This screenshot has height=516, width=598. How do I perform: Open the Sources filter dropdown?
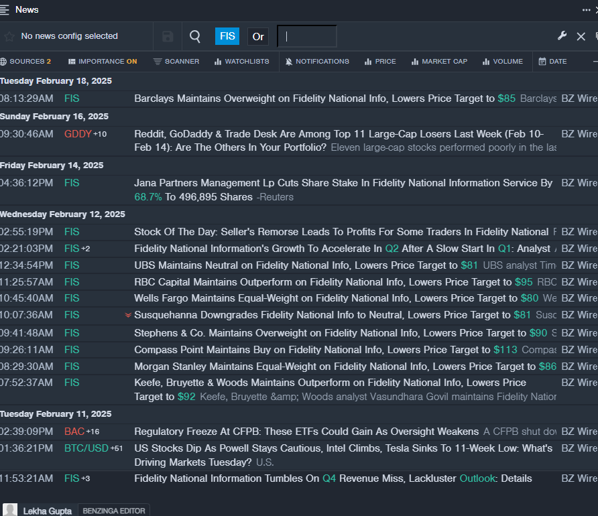25,62
